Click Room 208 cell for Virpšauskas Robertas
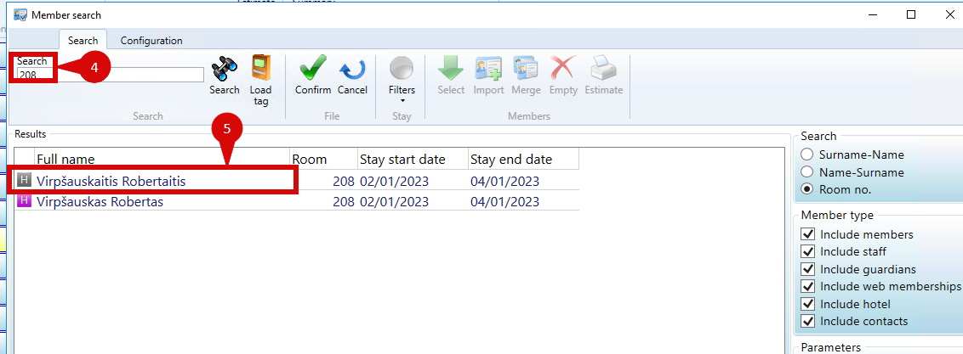The image size is (963, 354). 323,201
